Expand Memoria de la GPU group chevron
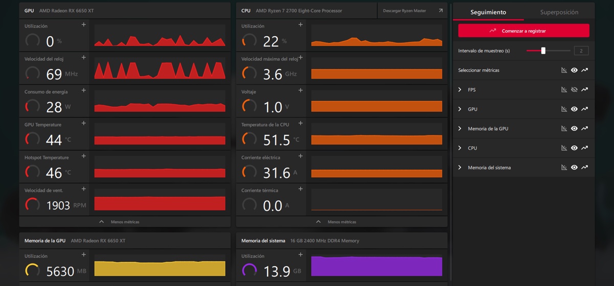Screen dimensions: 614x286 459,128
